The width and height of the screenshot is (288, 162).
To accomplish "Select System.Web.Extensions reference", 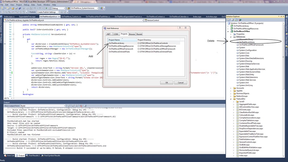I will tap(248, 77).
